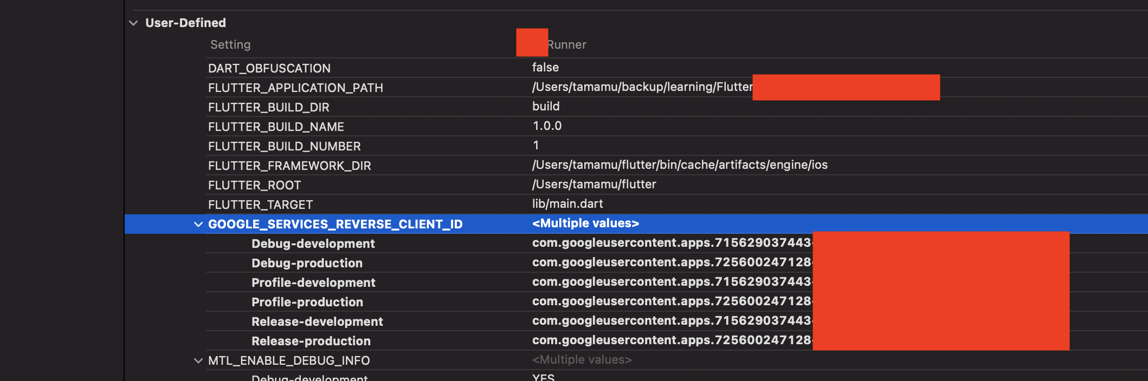Viewport: 1148px width, 381px height.
Task: Select the Profile-development configuration row
Action: click(x=313, y=283)
